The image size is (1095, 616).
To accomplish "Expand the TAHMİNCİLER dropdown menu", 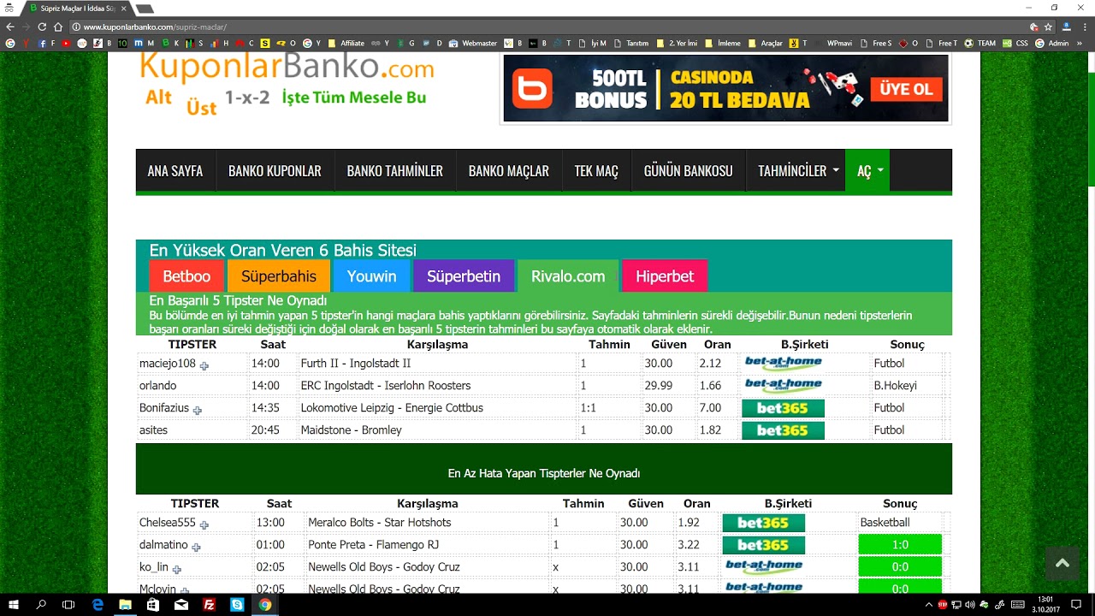I will click(798, 171).
